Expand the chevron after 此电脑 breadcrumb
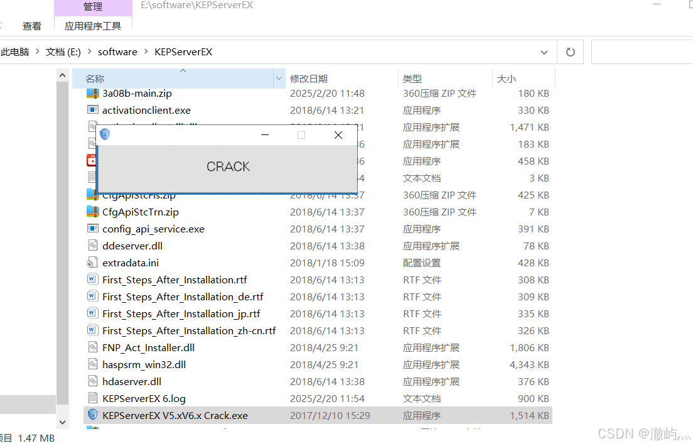This screenshot has height=446, width=693. (x=38, y=52)
